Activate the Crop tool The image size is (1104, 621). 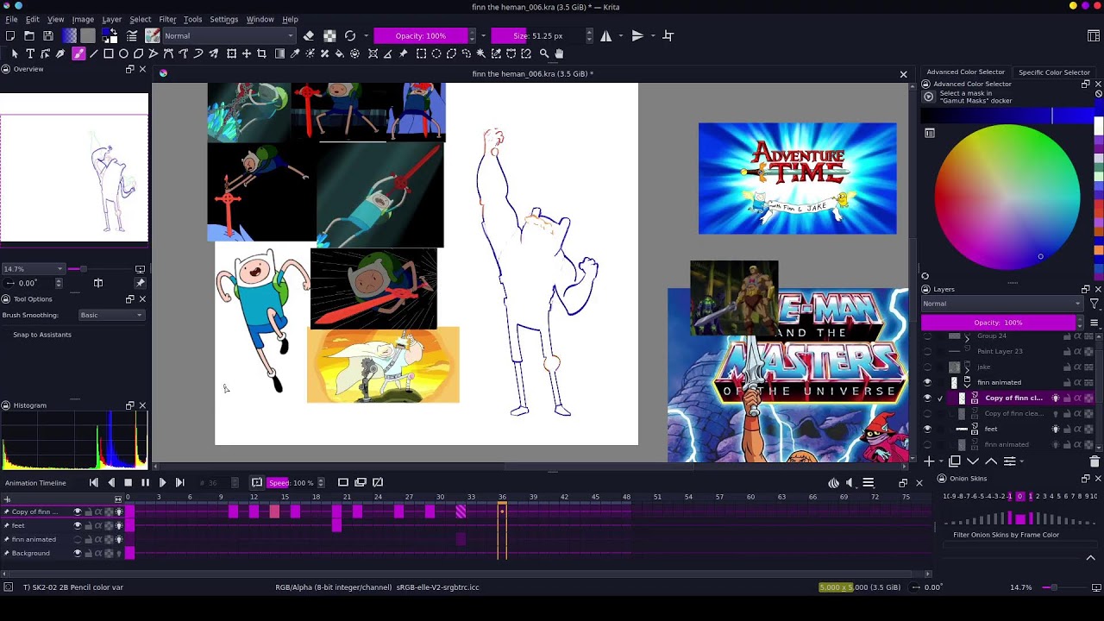coord(261,53)
